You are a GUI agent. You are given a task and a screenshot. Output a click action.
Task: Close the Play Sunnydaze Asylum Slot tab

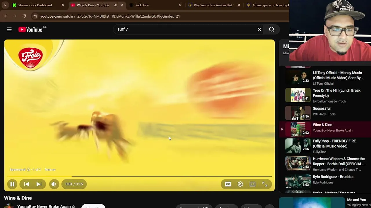pyautogui.click(x=239, y=5)
